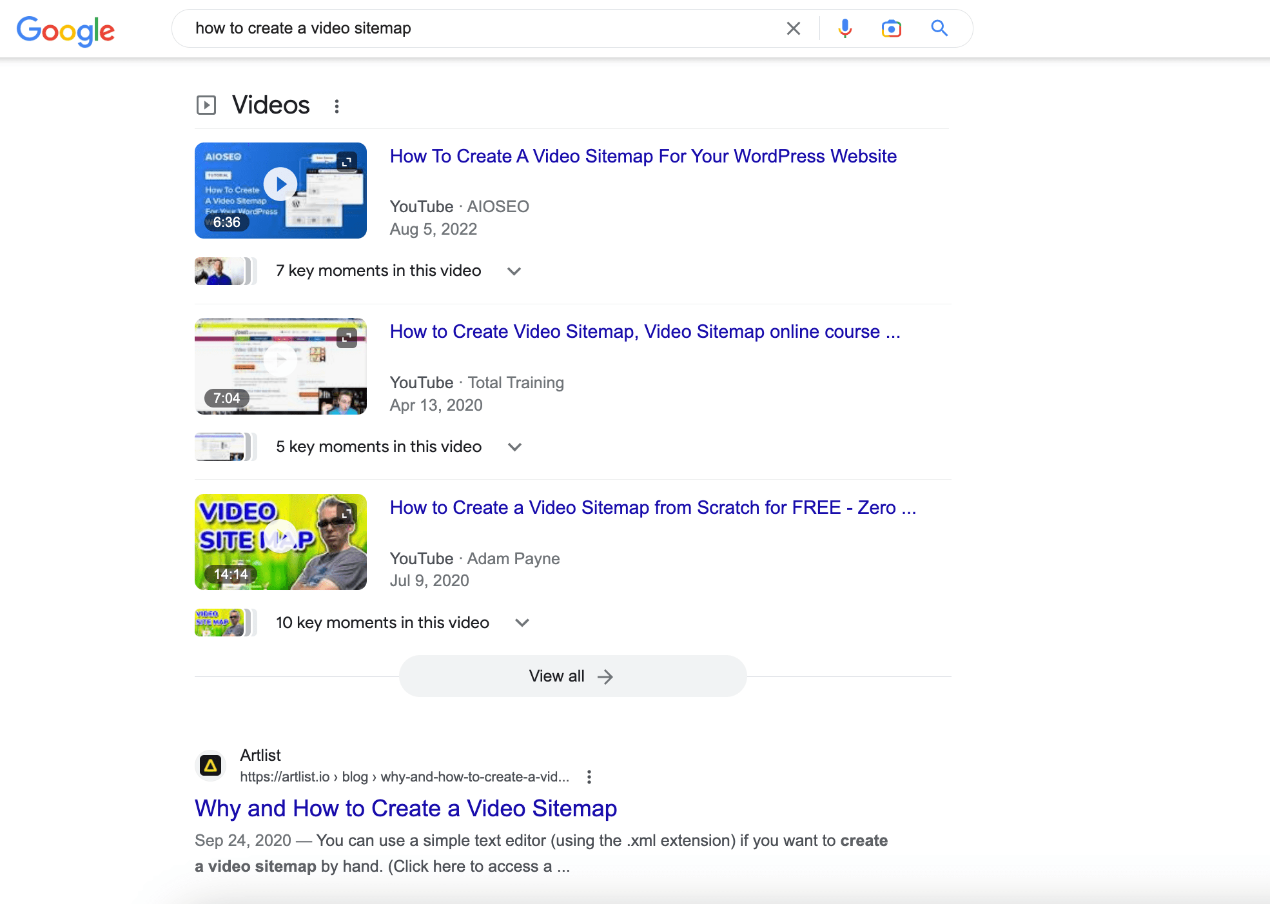Click the Videos heading text

pyautogui.click(x=271, y=105)
